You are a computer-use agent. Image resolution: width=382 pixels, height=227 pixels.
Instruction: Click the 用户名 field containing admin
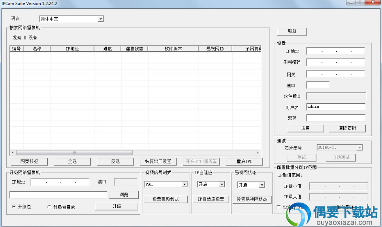[x=336, y=107]
